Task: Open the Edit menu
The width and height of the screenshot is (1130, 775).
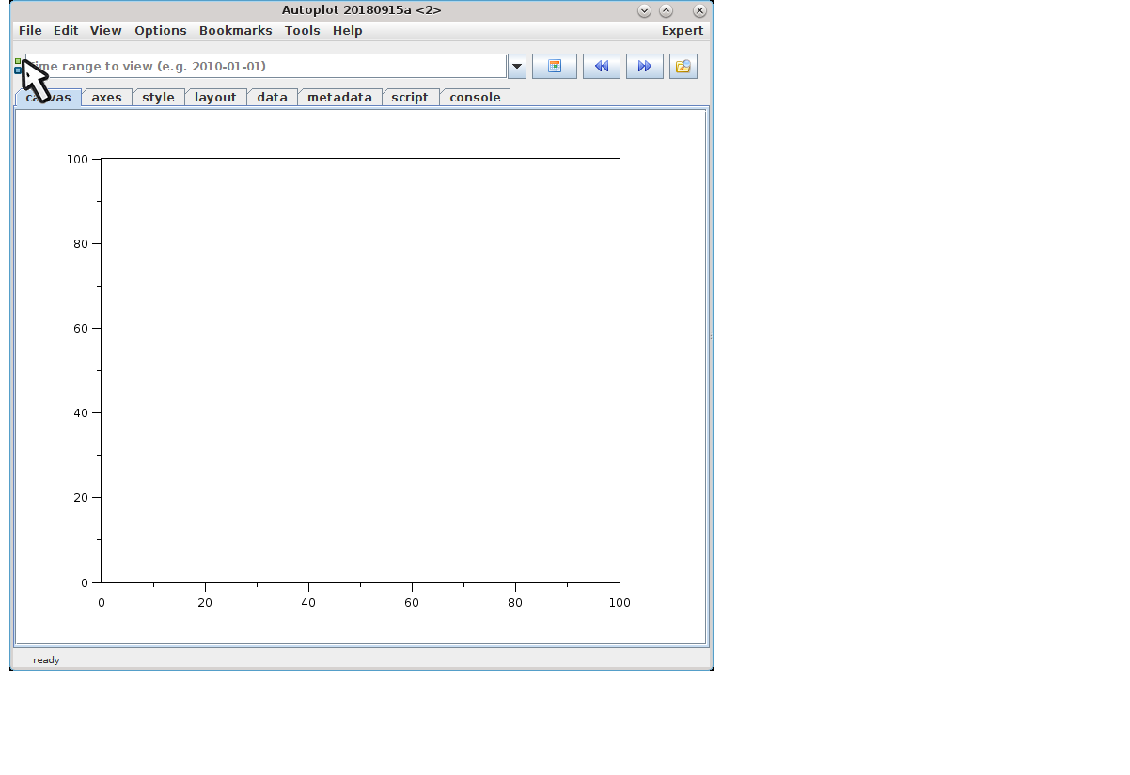Action: 66,31
